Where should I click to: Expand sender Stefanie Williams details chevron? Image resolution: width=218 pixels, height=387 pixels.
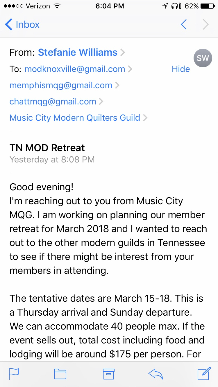point(123,53)
